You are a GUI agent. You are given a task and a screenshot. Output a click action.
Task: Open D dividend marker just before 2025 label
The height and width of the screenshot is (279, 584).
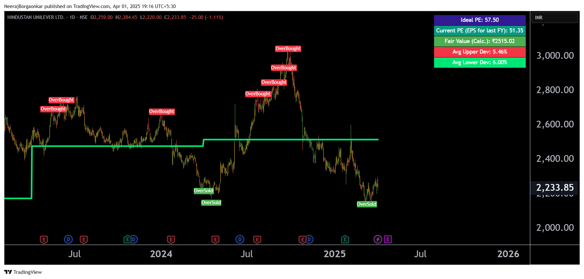pyautogui.click(x=309, y=239)
